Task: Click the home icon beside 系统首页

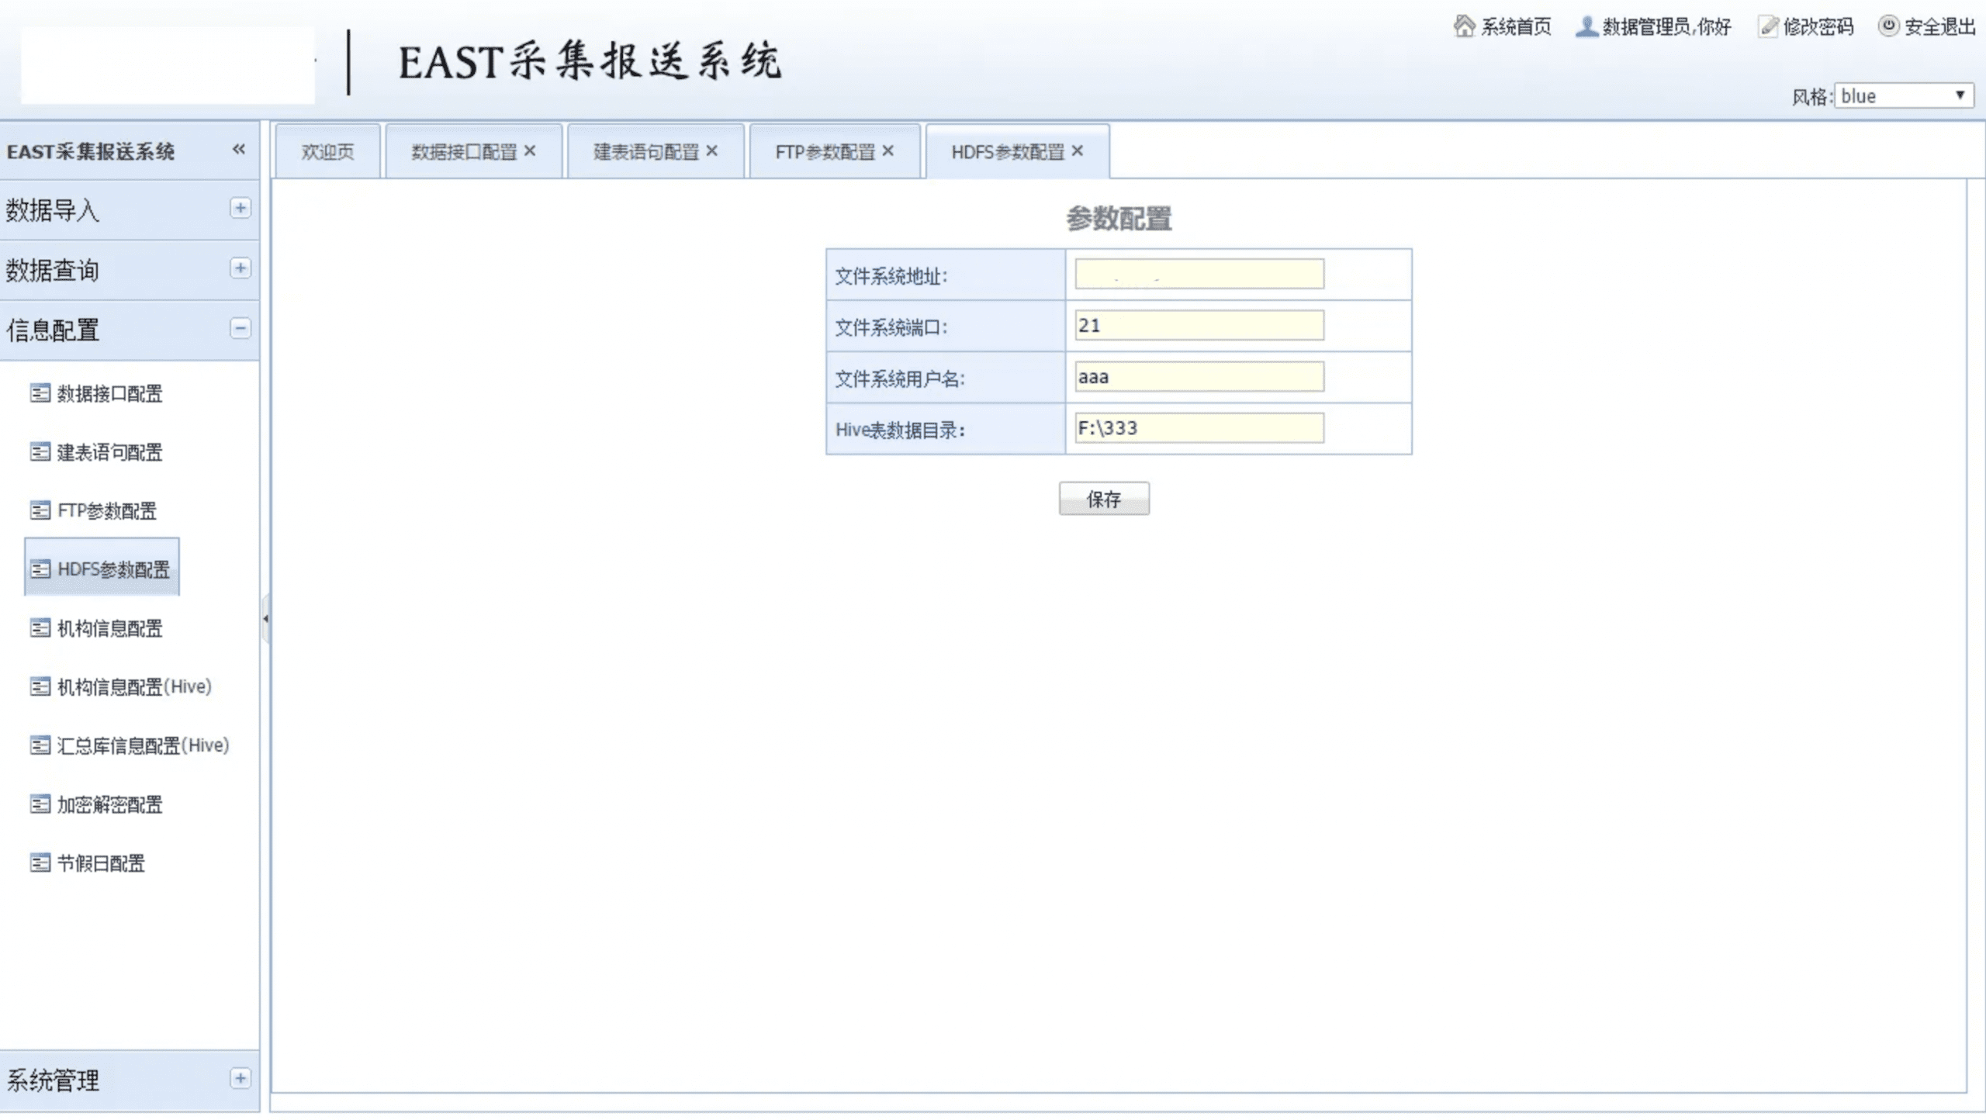Action: click(x=1463, y=26)
